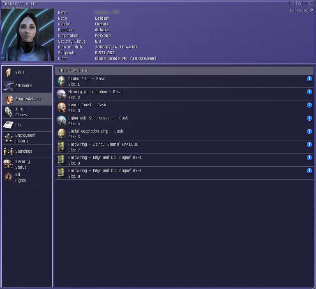The height and width of the screenshot is (289, 316).
Task: Click the Security Status skull icon
Action: click(8, 164)
